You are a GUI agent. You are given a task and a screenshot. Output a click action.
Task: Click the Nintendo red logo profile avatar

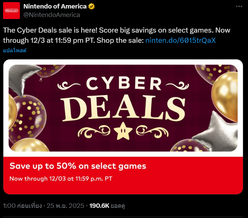click(12, 11)
